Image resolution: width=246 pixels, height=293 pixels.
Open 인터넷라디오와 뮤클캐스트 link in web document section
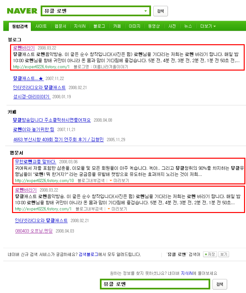coord(41,220)
